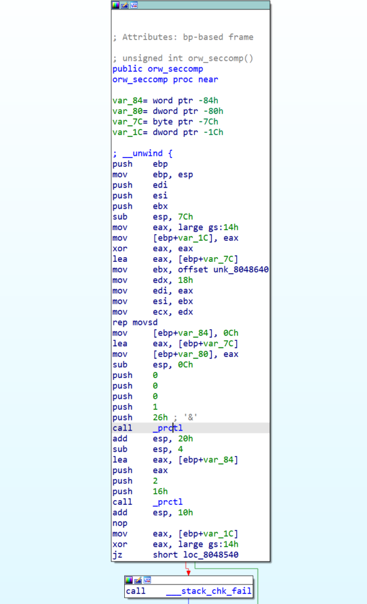This screenshot has height=604, width=367.
Task: Select the var_84 word ptr definition
Action: tap(166, 100)
